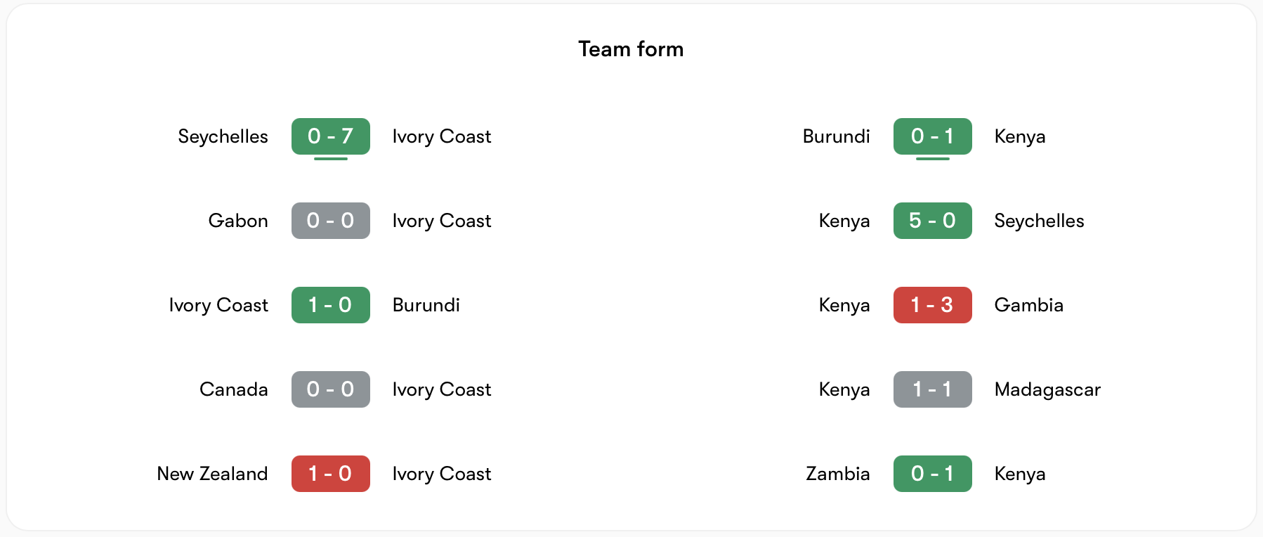This screenshot has width=1263, height=537.
Task: Click the 0 - 7 Seychelles score badge
Action: point(330,136)
